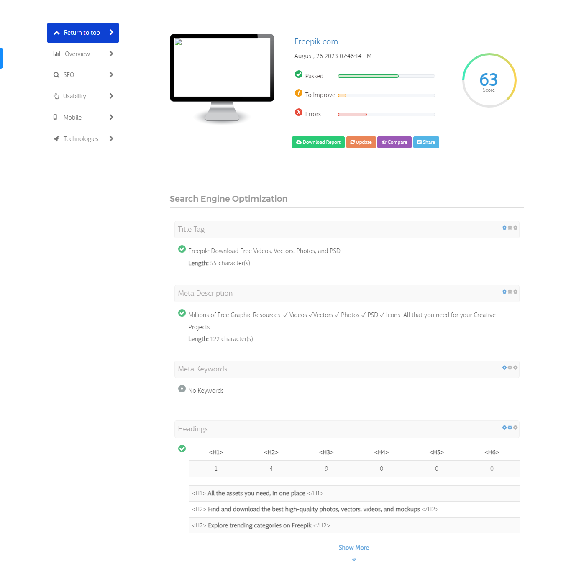The width and height of the screenshot is (571, 571).
Task: Expand the SEO section chevron arrow
Action: point(111,74)
